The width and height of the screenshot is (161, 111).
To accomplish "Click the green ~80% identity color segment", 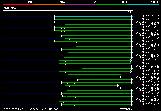I will coord(112,5).
